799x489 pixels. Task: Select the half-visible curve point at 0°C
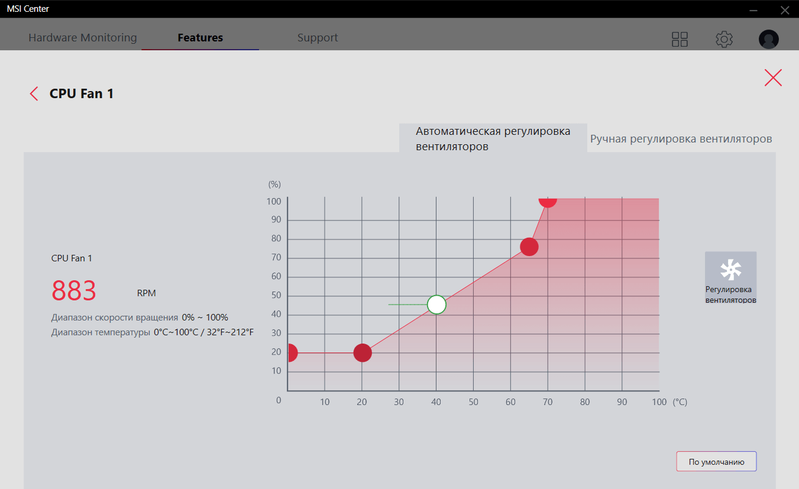[x=291, y=353]
